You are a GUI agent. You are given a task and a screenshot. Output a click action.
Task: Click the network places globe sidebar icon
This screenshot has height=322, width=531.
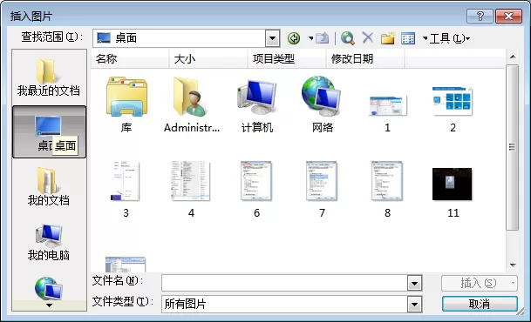click(x=49, y=289)
